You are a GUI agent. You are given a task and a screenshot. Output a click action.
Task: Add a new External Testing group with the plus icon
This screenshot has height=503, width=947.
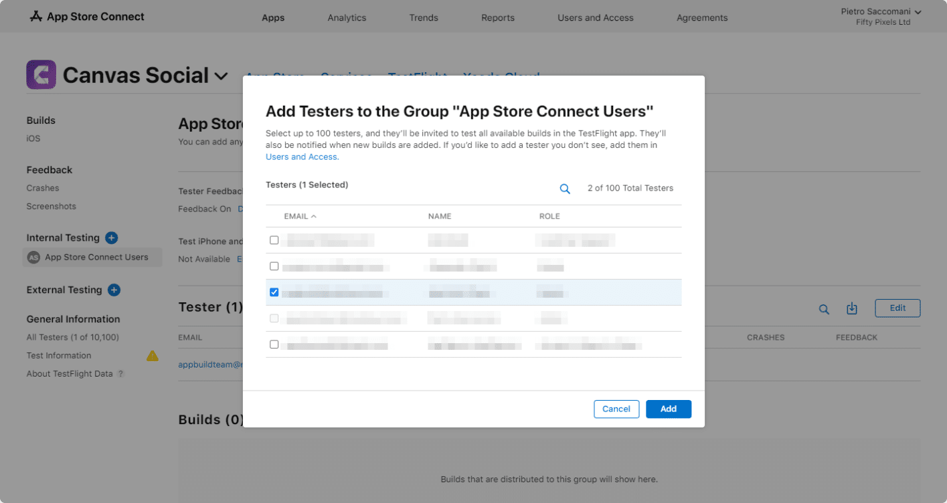pos(114,290)
